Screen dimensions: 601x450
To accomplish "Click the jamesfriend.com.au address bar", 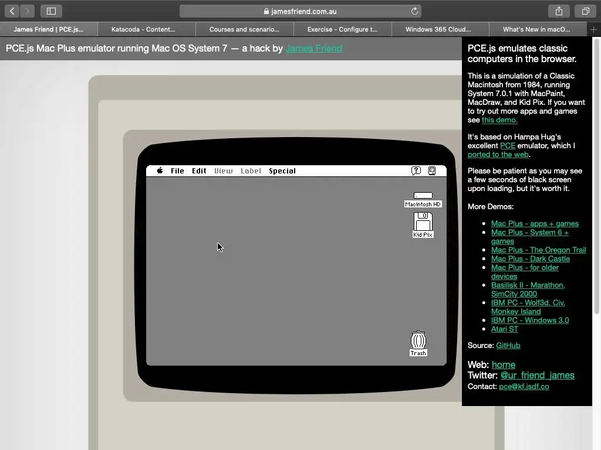I will point(300,11).
